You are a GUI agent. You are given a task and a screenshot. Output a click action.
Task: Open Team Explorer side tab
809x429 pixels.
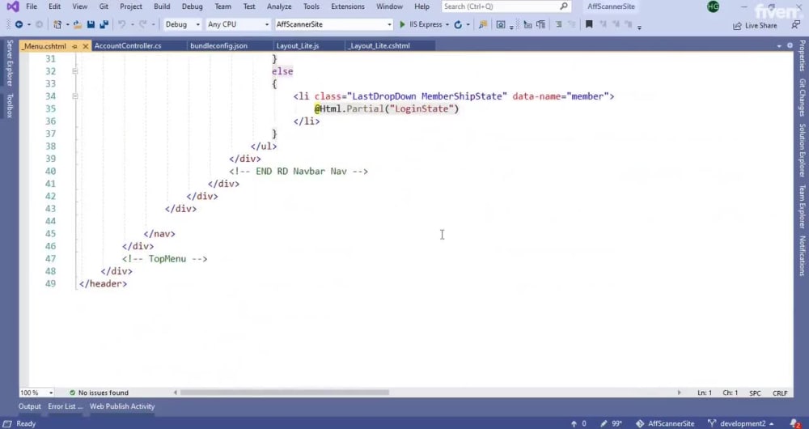coord(803,206)
